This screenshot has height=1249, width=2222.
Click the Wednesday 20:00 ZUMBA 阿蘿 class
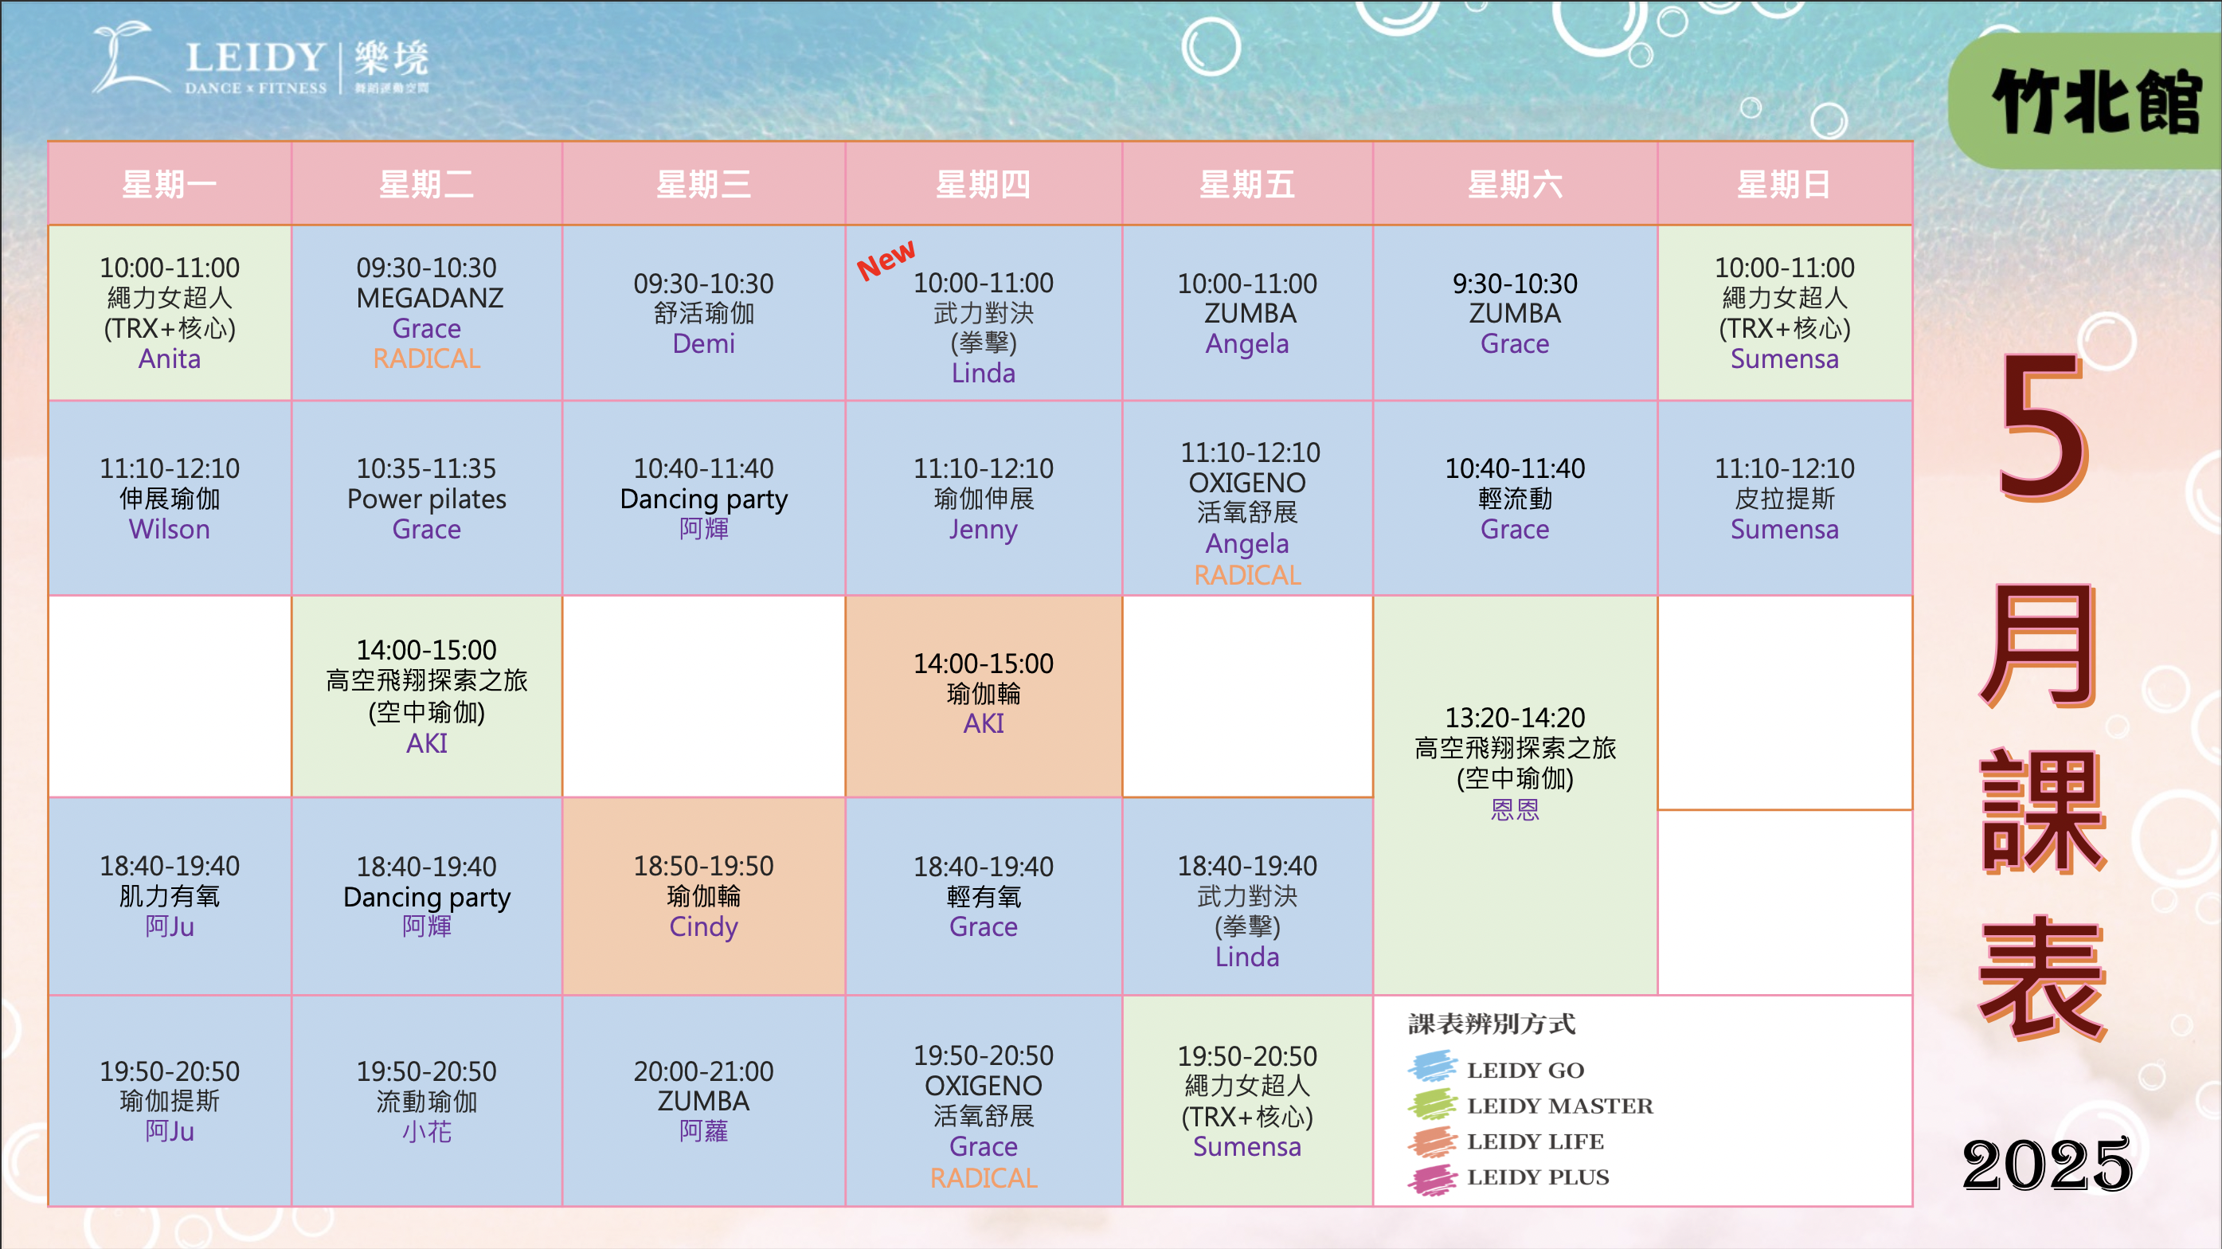(x=704, y=1101)
